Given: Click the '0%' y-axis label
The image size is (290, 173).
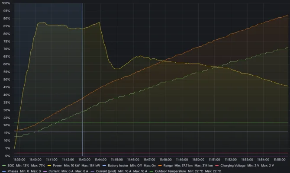Looking at the screenshot, I should coord(7,156).
